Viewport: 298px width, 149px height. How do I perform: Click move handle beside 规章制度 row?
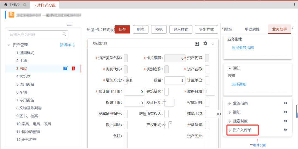click(229, 121)
